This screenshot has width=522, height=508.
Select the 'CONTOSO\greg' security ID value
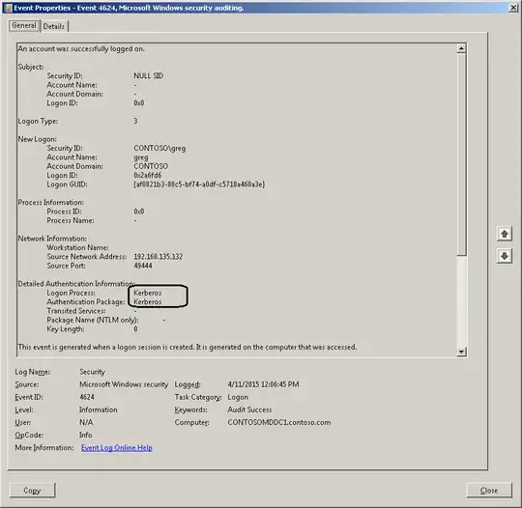click(x=159, y=148)
